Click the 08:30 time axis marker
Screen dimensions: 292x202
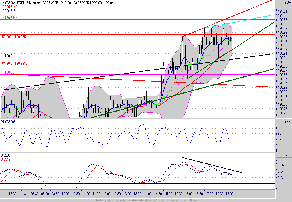35,194
